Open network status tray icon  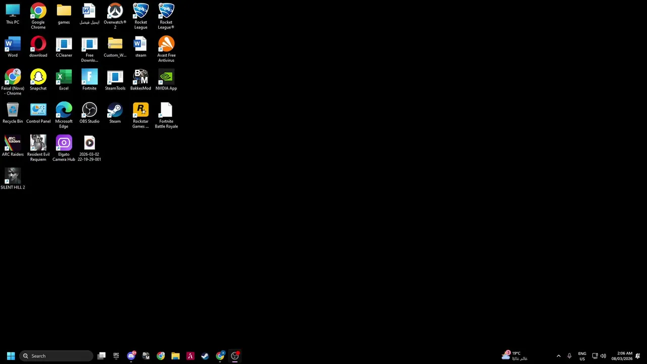pos(595,356)
